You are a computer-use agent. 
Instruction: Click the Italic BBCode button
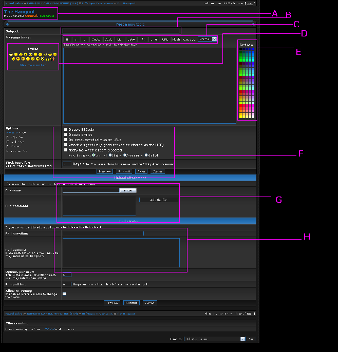pyautogui.click(x=76, y=39)
